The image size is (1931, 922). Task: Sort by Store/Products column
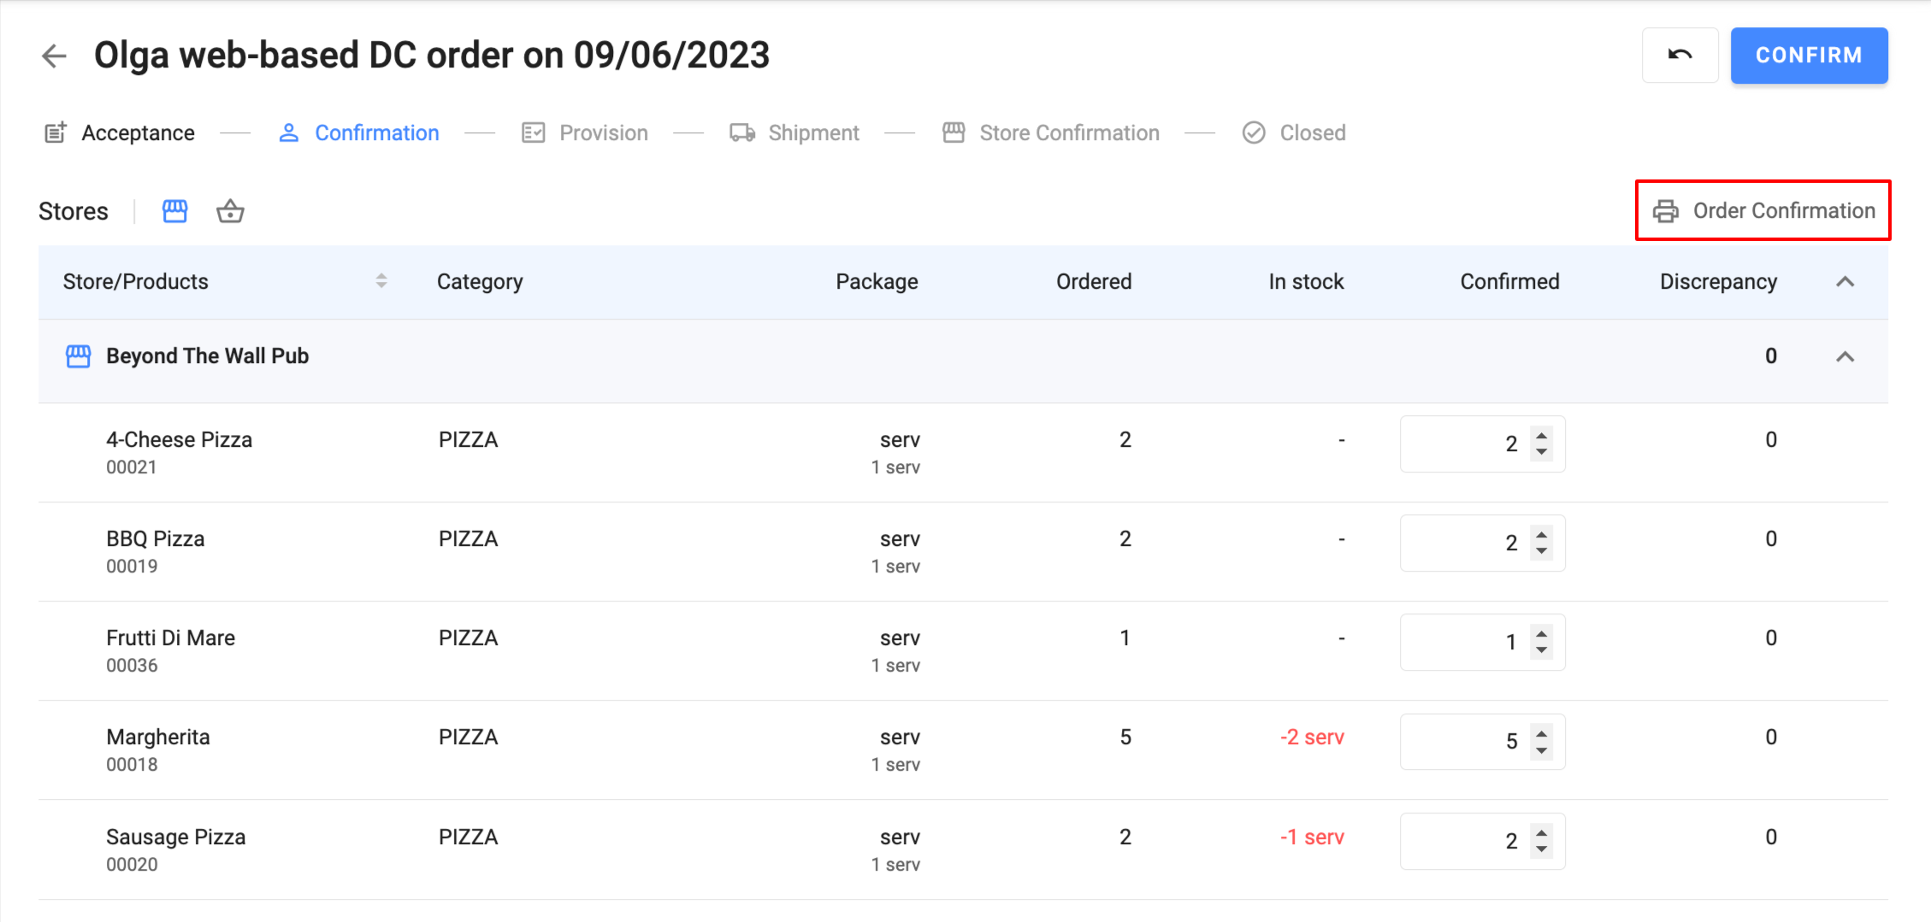coord(381,281)
